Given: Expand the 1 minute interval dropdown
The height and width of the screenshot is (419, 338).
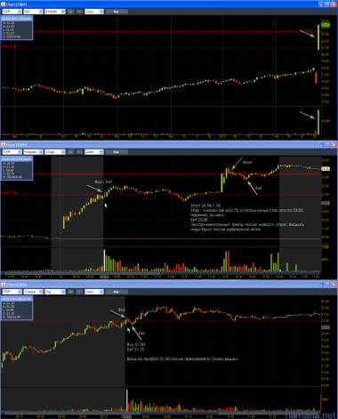Looking at the screenshot, I should coord(33,292).
